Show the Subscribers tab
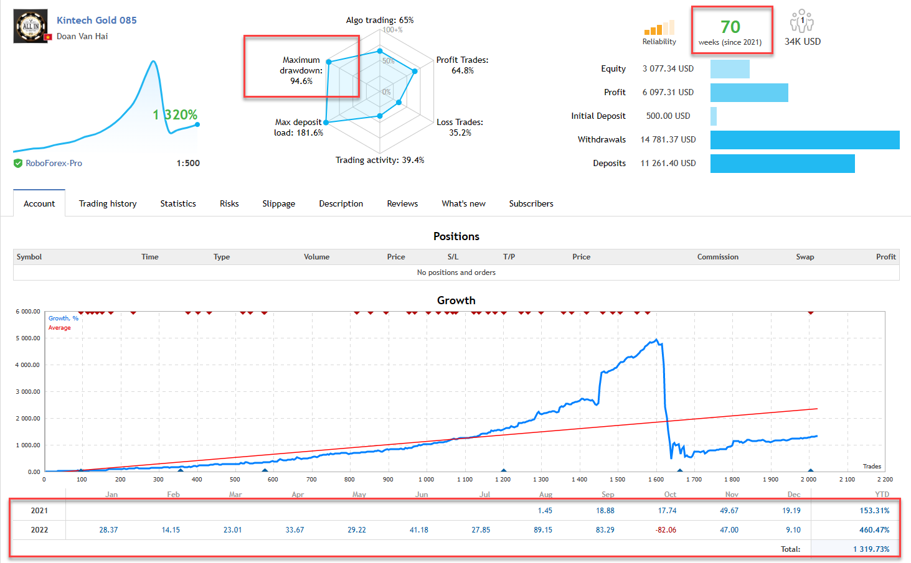 (x=531, y=203)
